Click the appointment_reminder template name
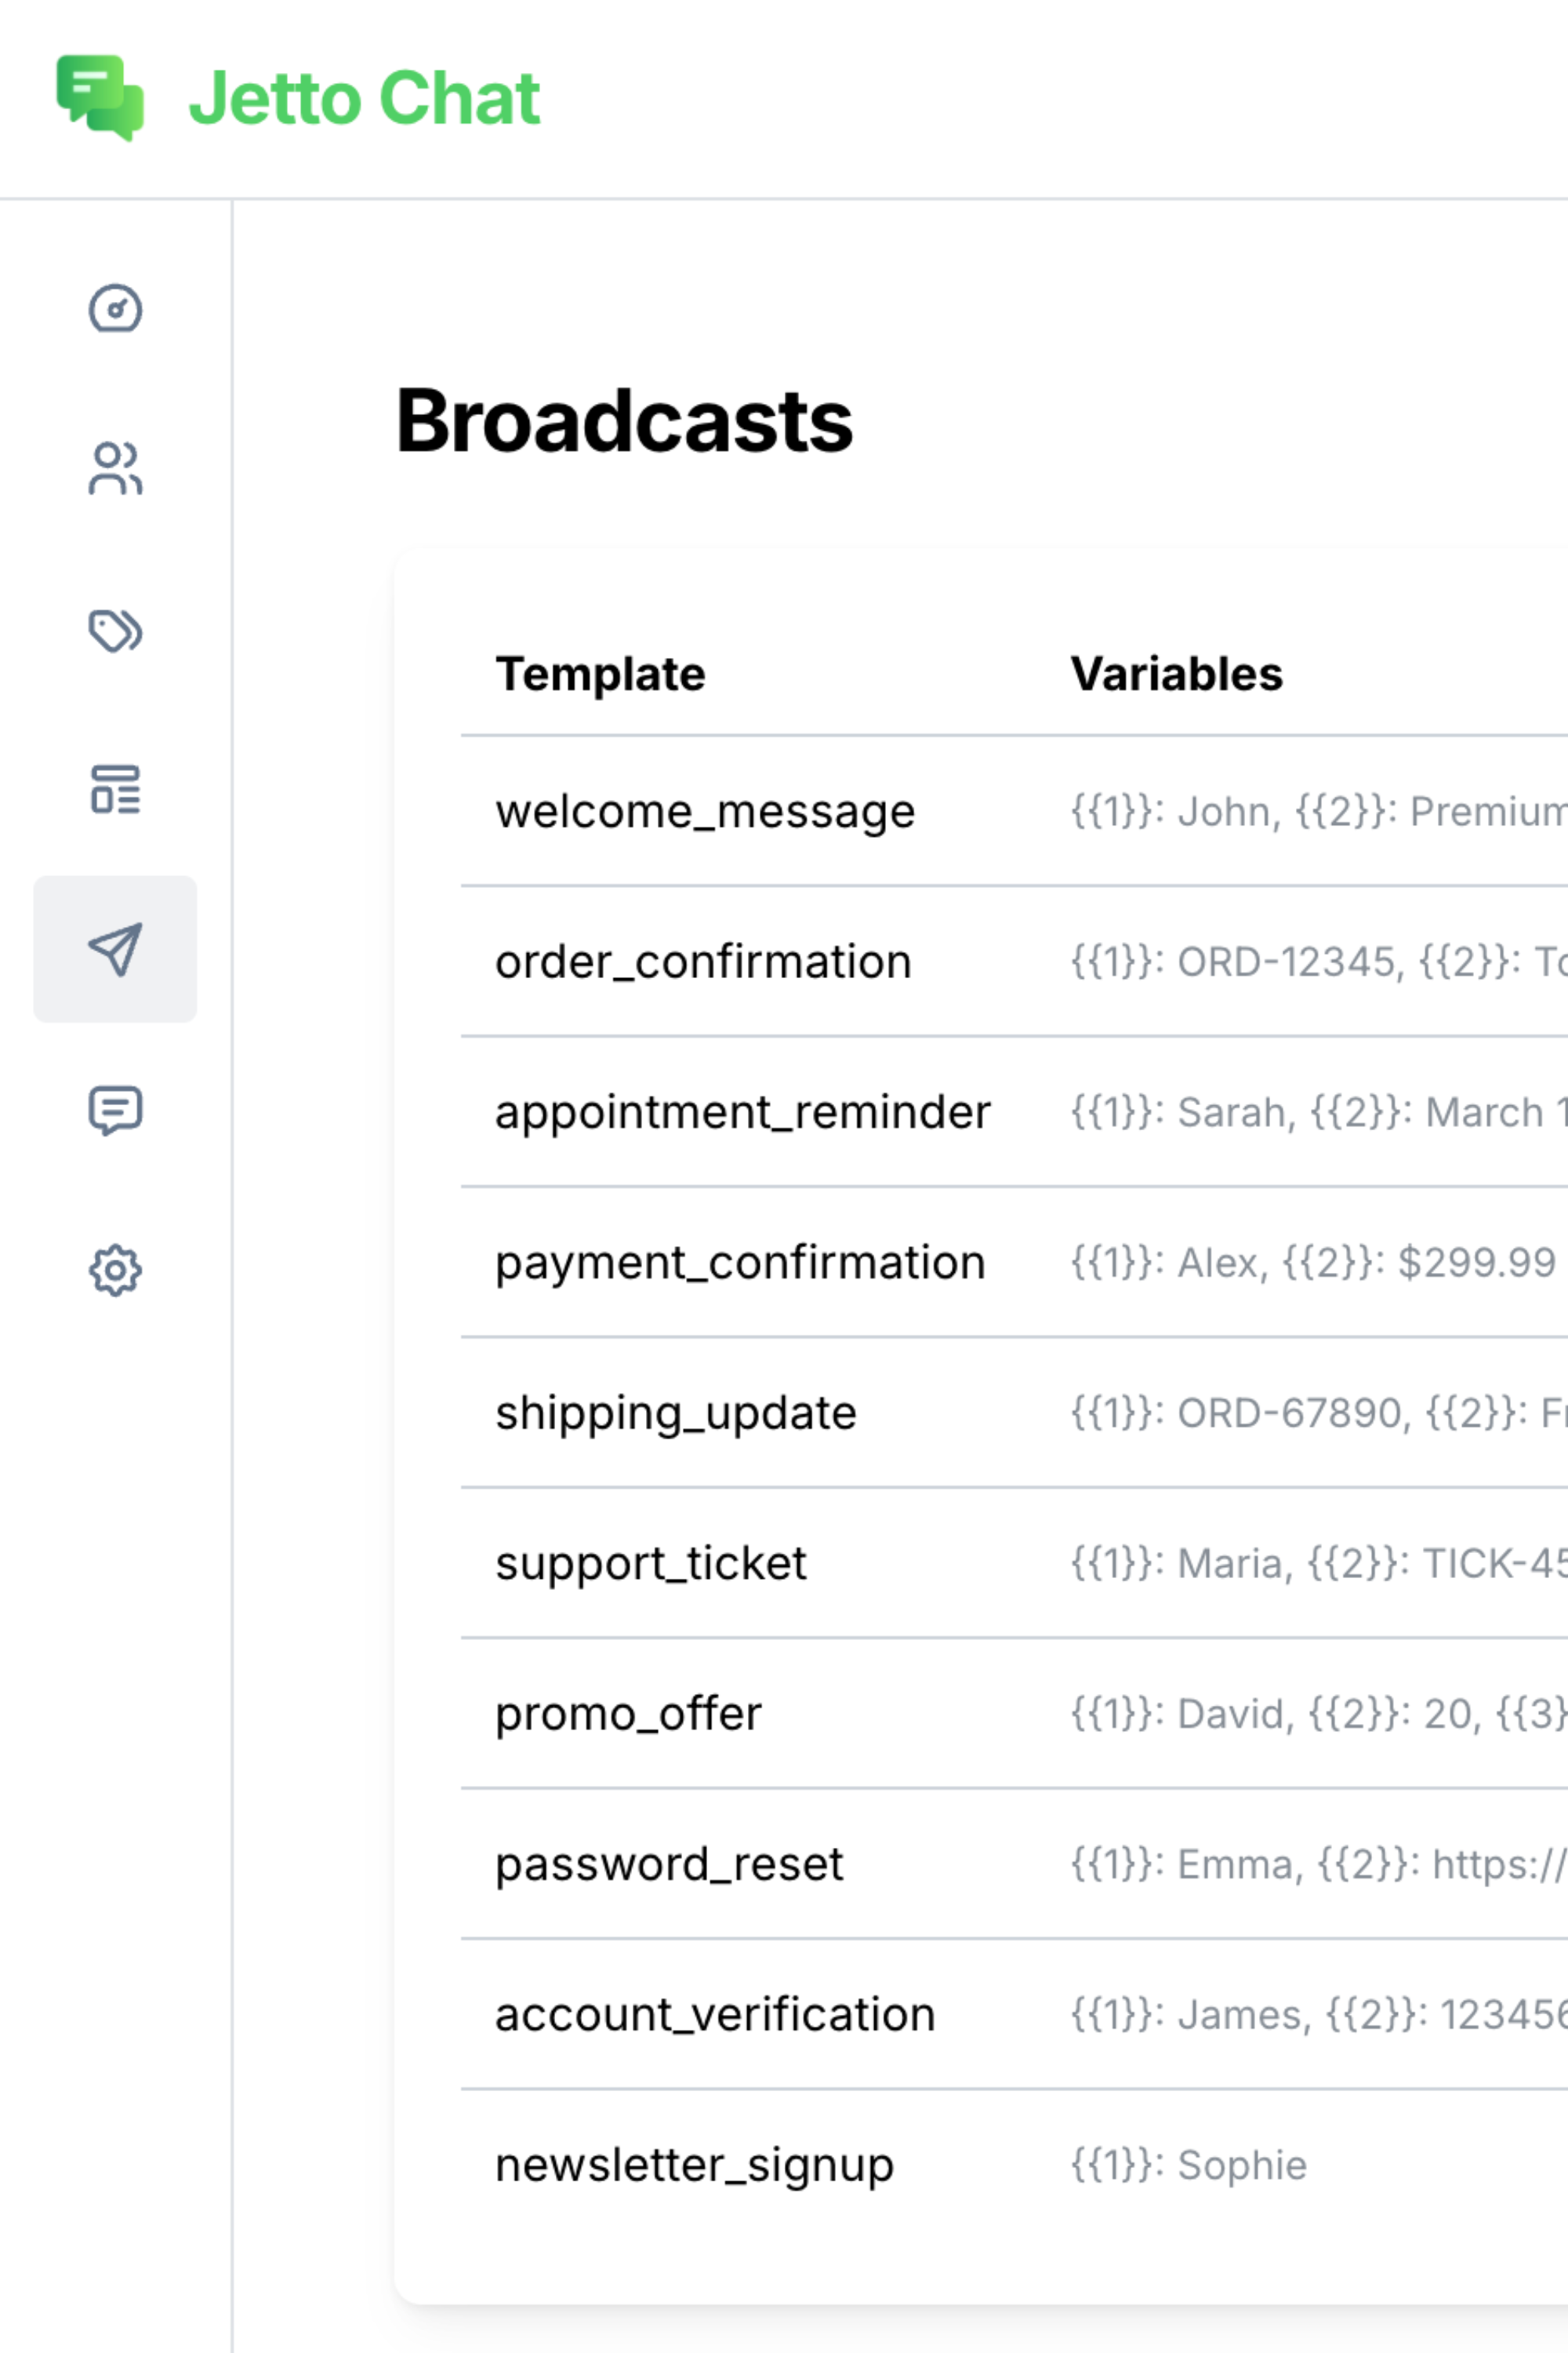Screen dimensions: 1568x2353 click(x=742, y=1112)
